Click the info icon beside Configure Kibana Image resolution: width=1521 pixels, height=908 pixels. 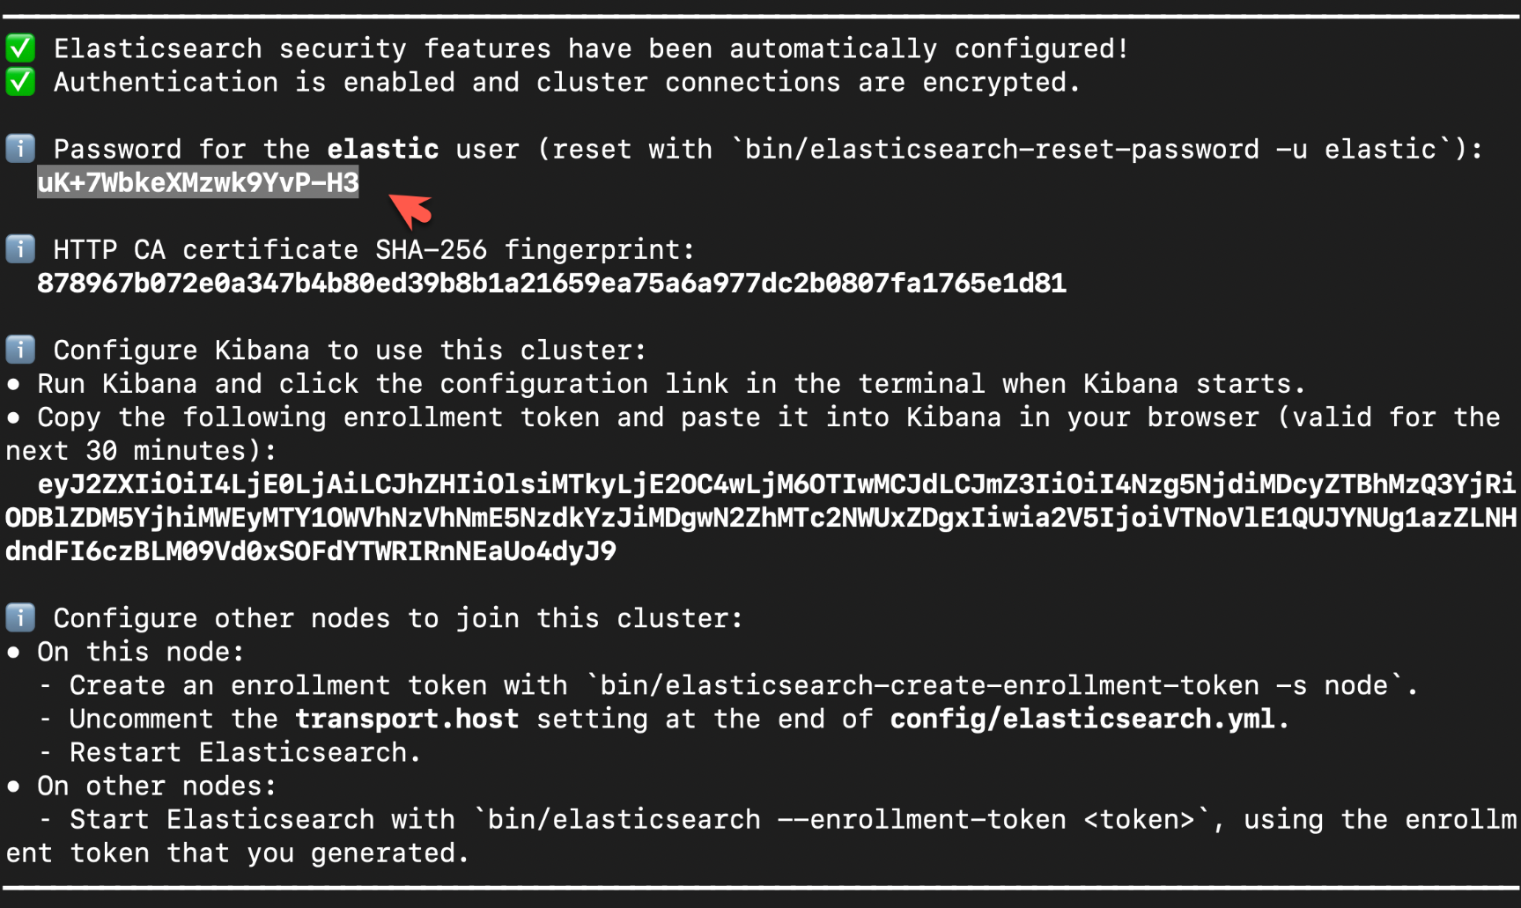point(20,350)
